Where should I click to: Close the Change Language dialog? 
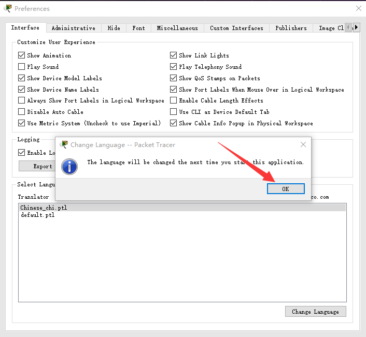click(303, 145)
